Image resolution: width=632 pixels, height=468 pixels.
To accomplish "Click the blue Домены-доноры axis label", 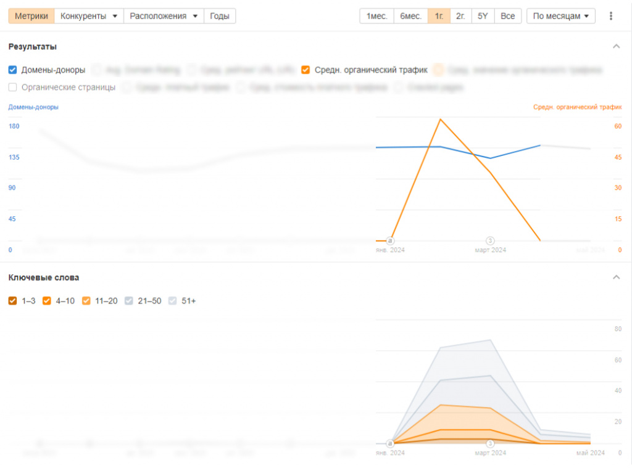I will (33, 107).
